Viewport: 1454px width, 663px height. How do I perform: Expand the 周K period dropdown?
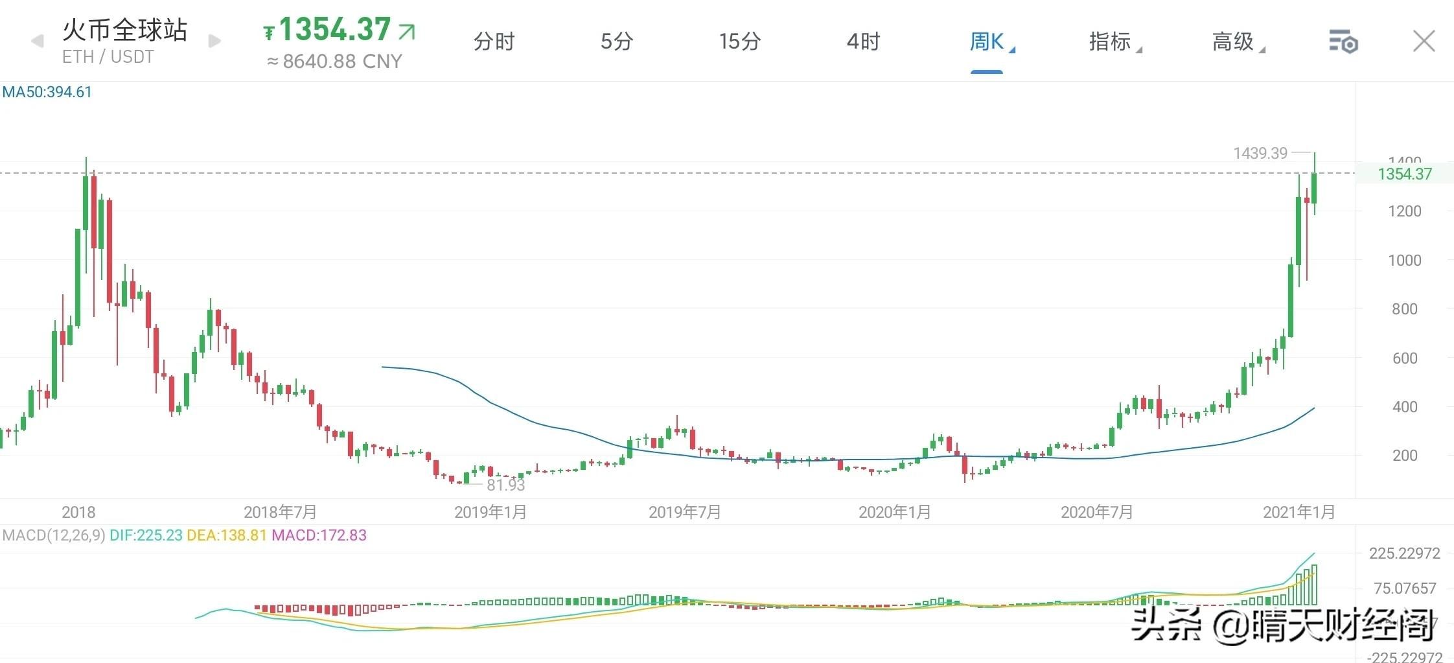[990, 41]
